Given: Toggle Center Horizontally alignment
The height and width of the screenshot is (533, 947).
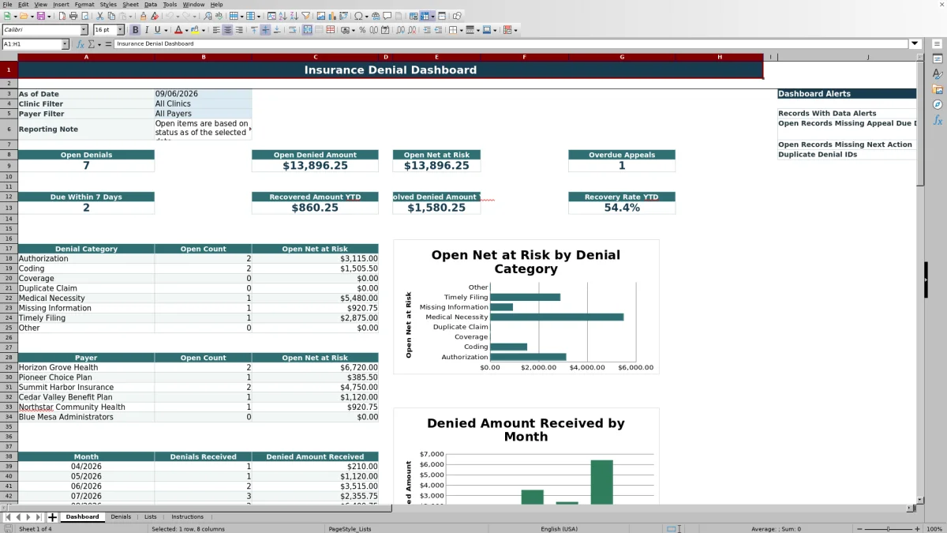Looking at the screenshot, I should click(227, 30).
